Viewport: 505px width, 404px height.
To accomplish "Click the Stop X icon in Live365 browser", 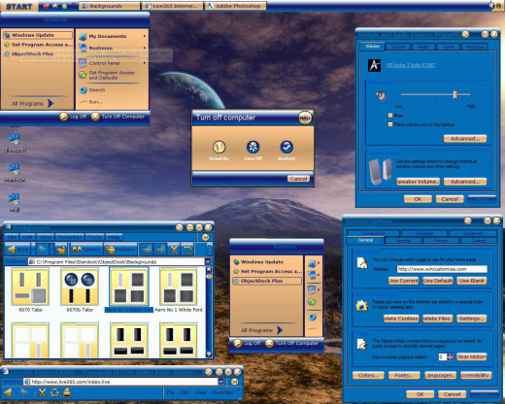I will click(x=42, y=393).
